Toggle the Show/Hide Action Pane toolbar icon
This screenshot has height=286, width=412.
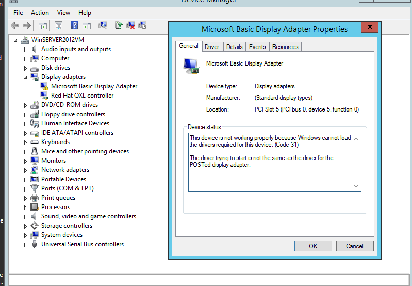[x=87, y=26]
